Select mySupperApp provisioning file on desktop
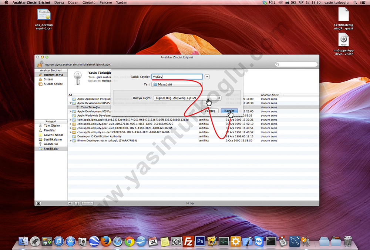 (x=343, y=44)
